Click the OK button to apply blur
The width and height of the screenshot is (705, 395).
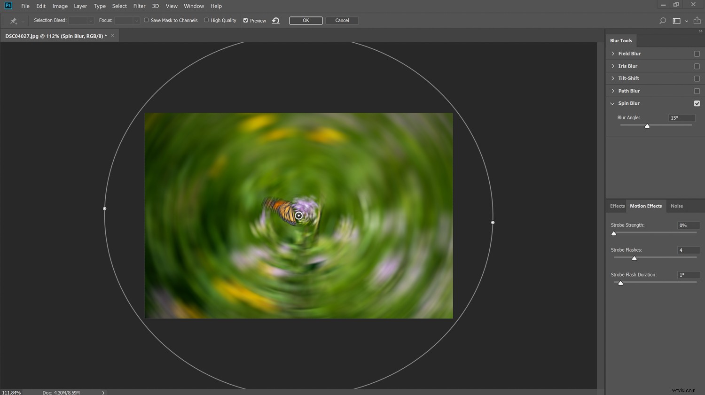305,20
